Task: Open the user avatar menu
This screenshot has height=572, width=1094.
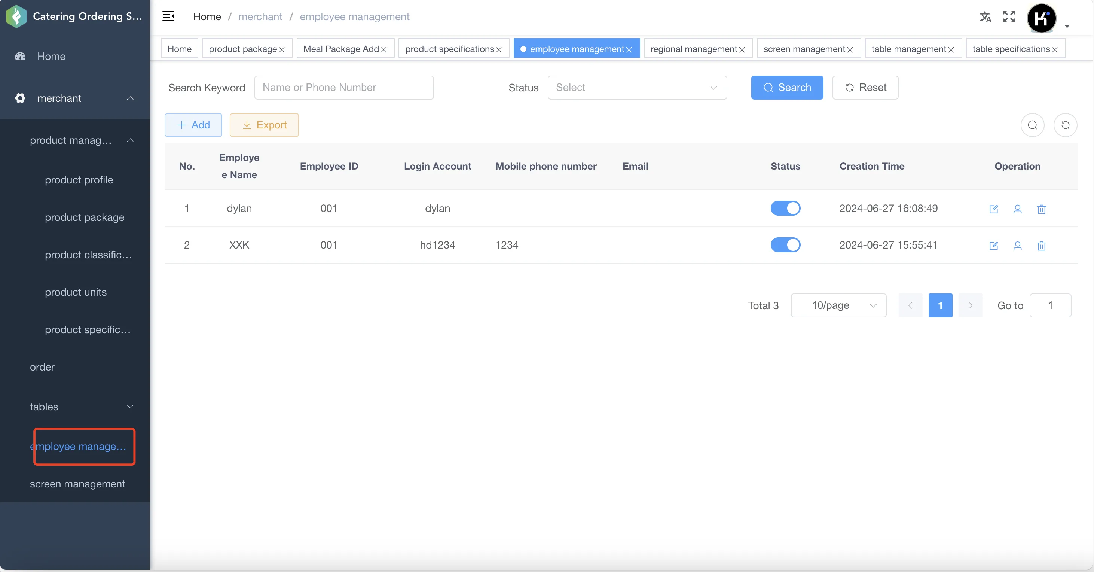Action: pos(1041,18)
